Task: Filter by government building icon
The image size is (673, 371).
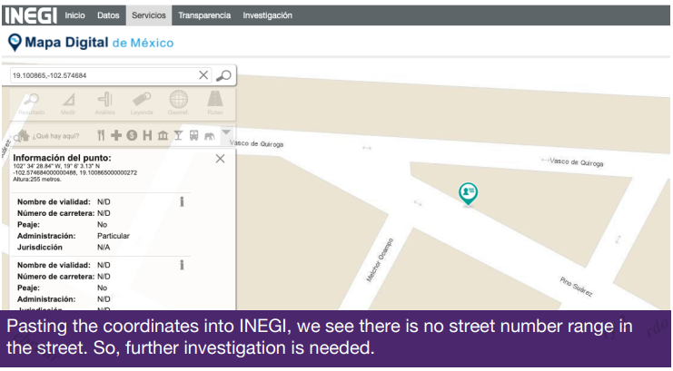Action: [x=163, y=135]
